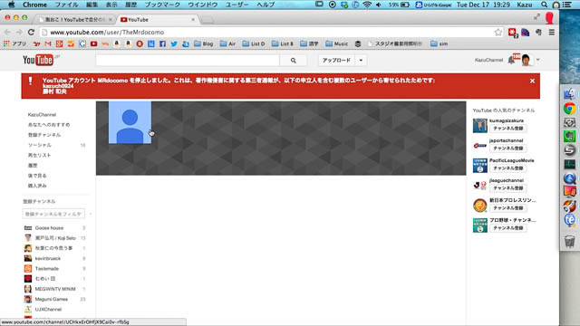Open KazuChannel in left sidebar
This screenshot has height=326, width=580.
(x=42, y=115)
